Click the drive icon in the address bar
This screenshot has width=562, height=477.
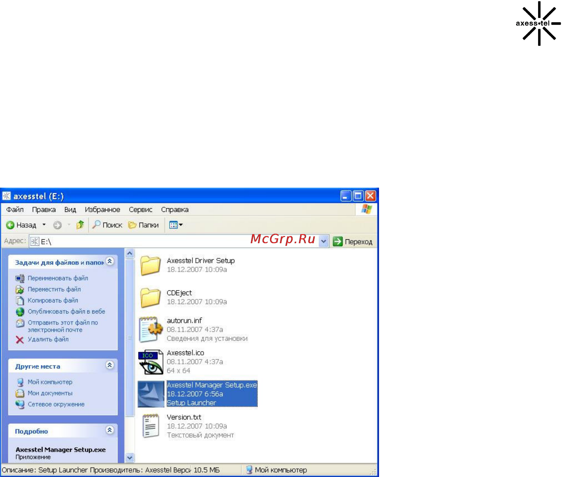(35, 241)
